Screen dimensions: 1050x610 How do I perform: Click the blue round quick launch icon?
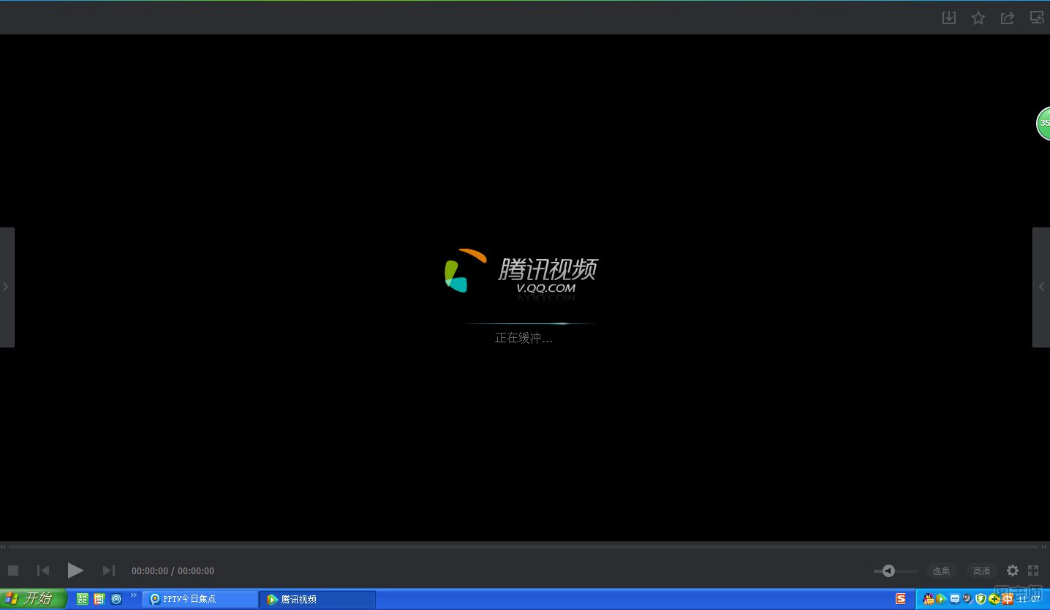point(116,599)
